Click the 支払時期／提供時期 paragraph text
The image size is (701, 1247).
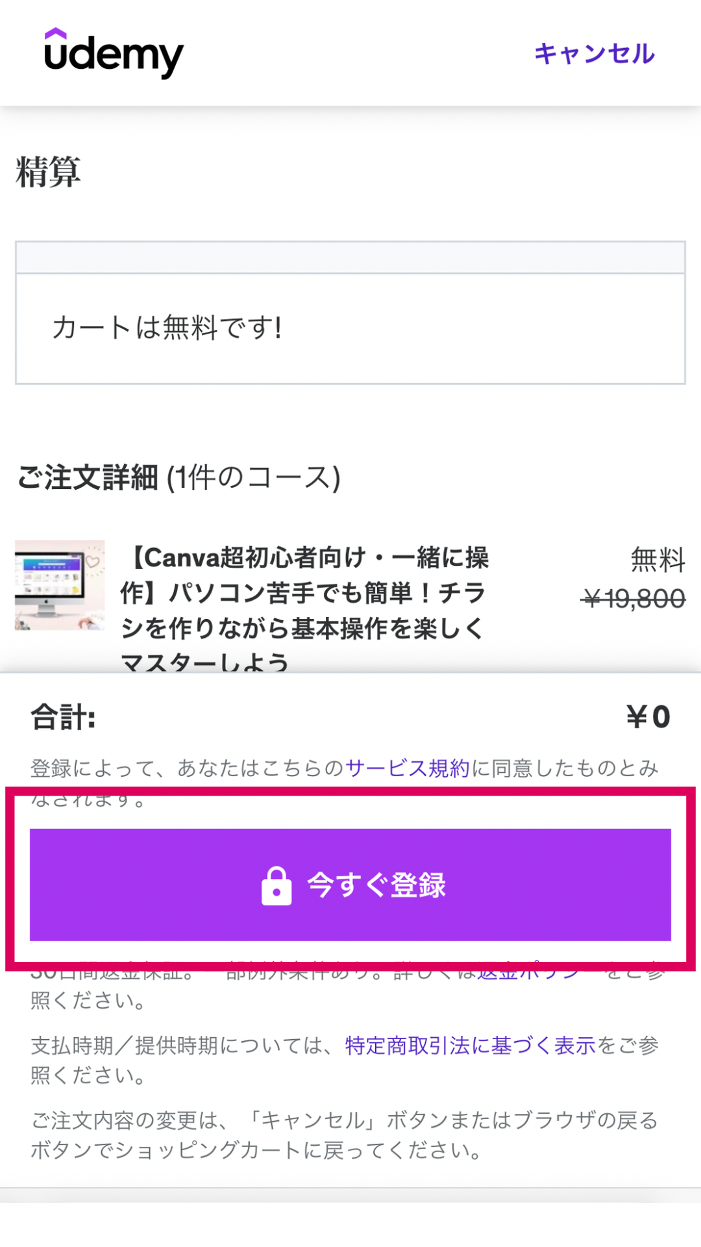[182, 1046]
